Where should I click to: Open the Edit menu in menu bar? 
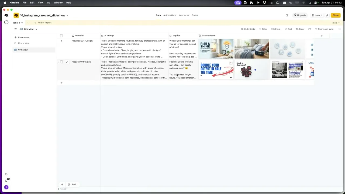(32, 2)
